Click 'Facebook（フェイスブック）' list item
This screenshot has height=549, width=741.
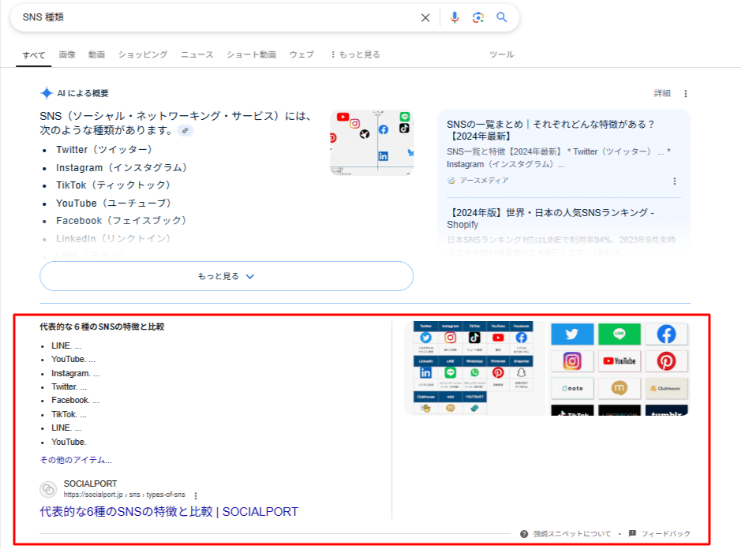(121, 221)
